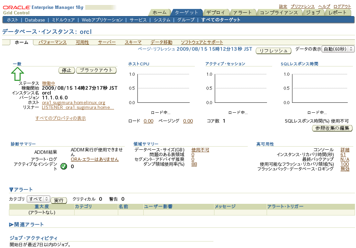Image resolution: width=356 pixels, height=248 pixels.
Task: Select the ターゲット top tab
Action: point(186,12)
